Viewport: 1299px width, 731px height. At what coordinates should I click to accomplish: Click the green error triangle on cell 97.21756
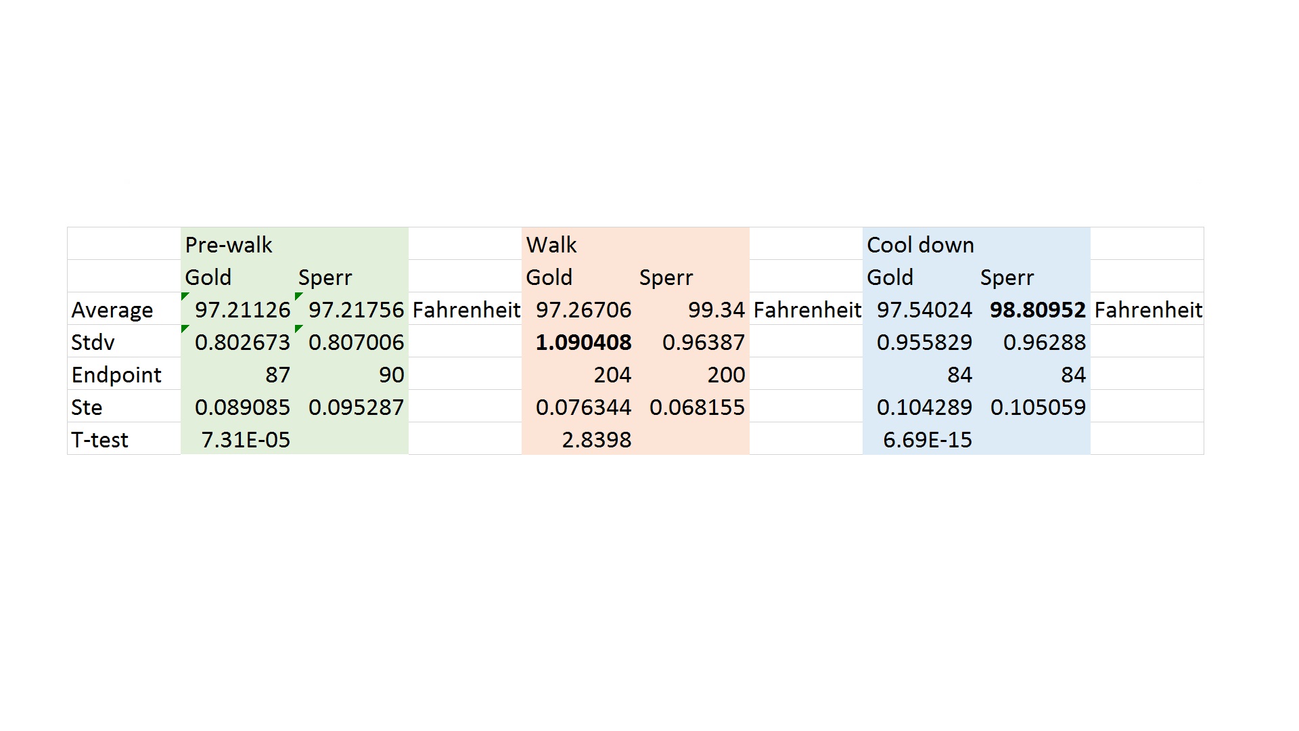click(x=298, y=296)
